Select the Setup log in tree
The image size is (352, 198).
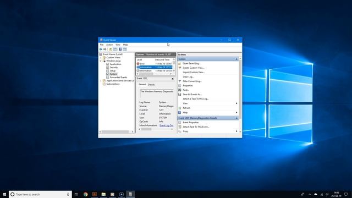point(112,71)
